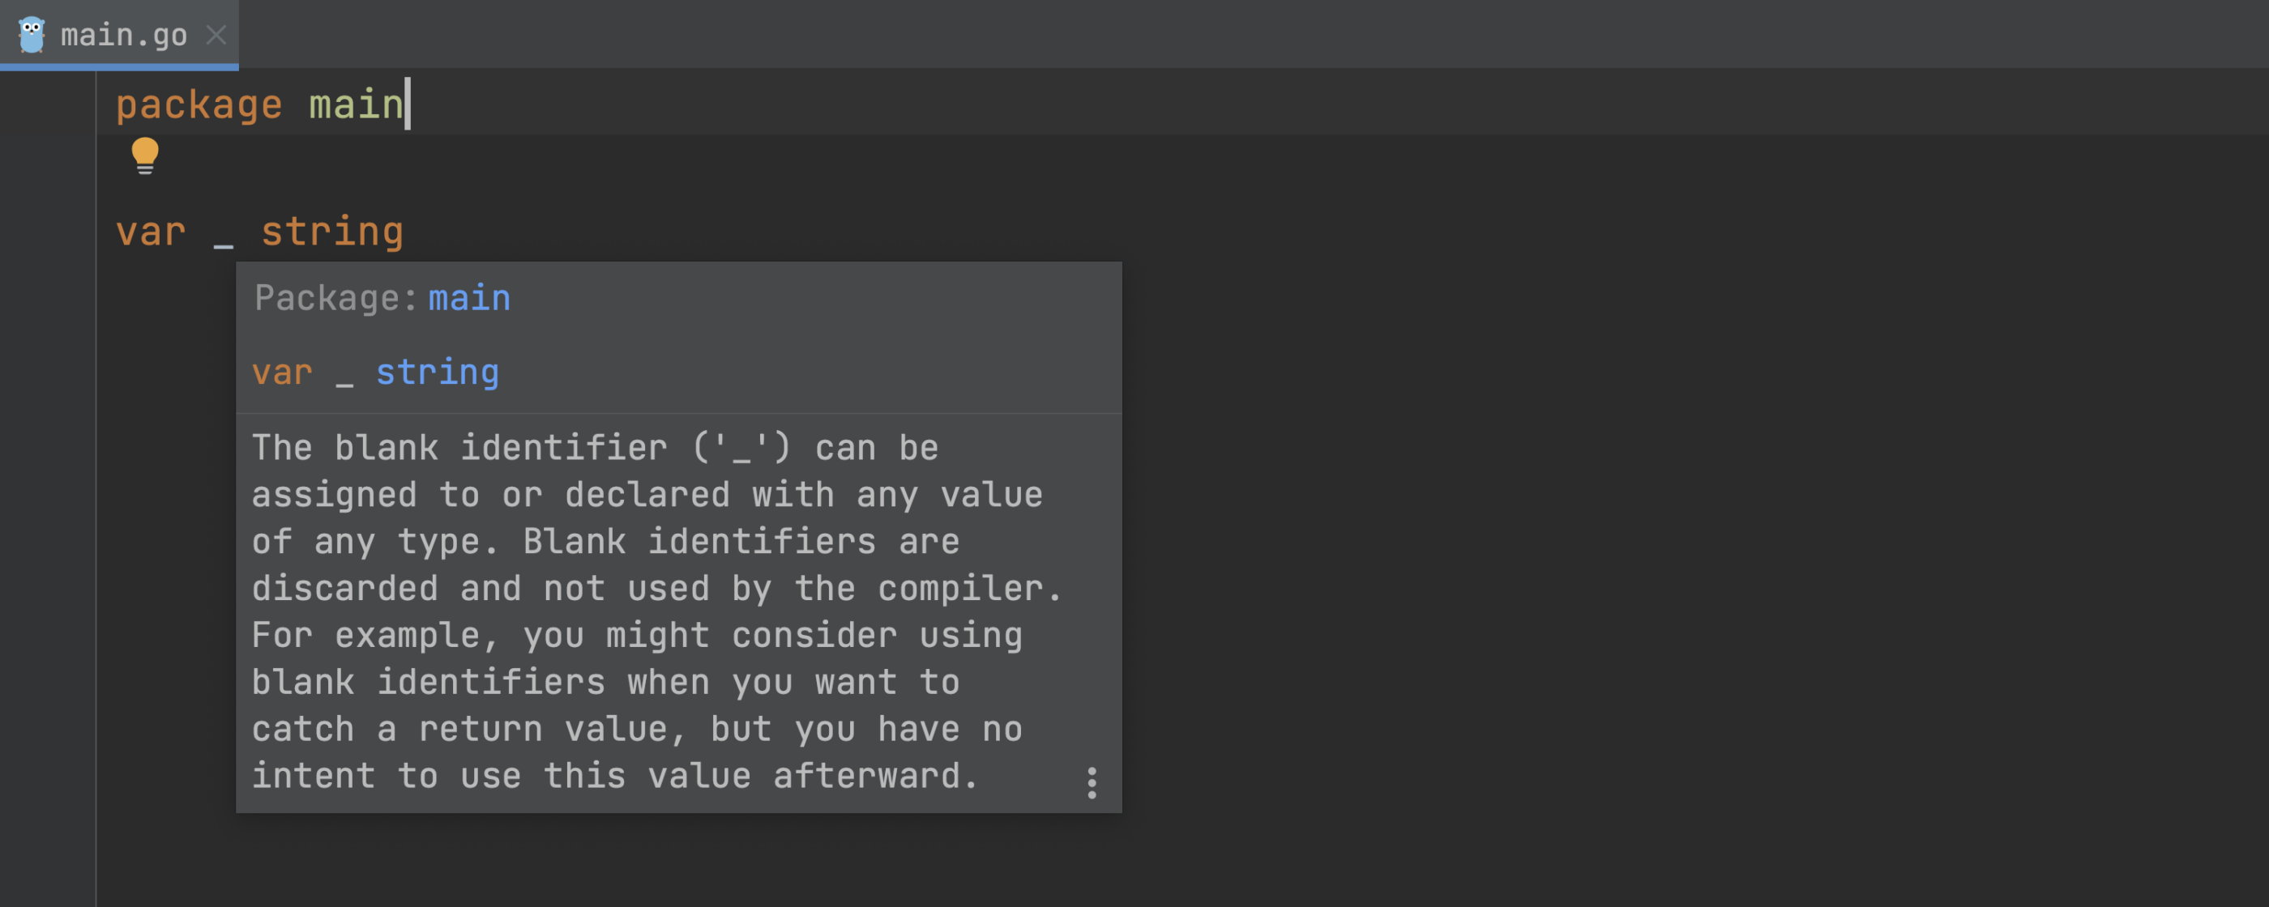
Task: Select the main.go tab label
Action: pos(123,35)
